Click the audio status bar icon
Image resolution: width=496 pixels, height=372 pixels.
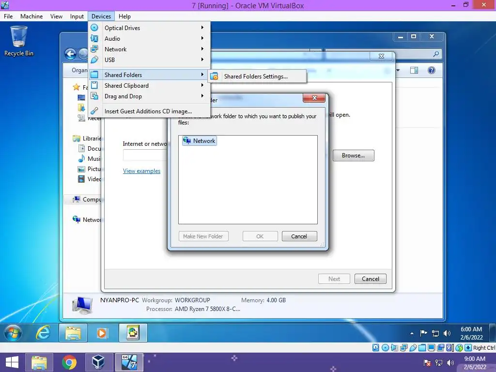click(394, 348)
